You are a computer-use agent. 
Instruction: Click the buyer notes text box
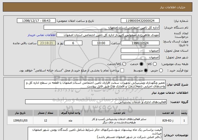pos(95,134)
